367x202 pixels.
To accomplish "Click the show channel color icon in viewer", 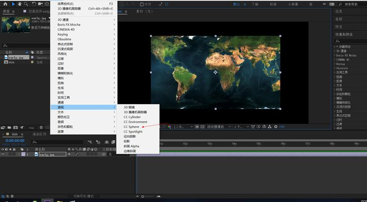I will pos(169,127).
